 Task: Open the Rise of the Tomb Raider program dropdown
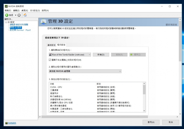tap(70, 55)
